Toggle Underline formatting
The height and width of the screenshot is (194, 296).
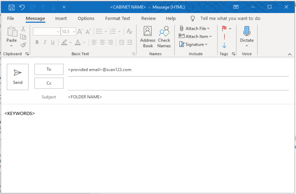click(x=53, y=42)
